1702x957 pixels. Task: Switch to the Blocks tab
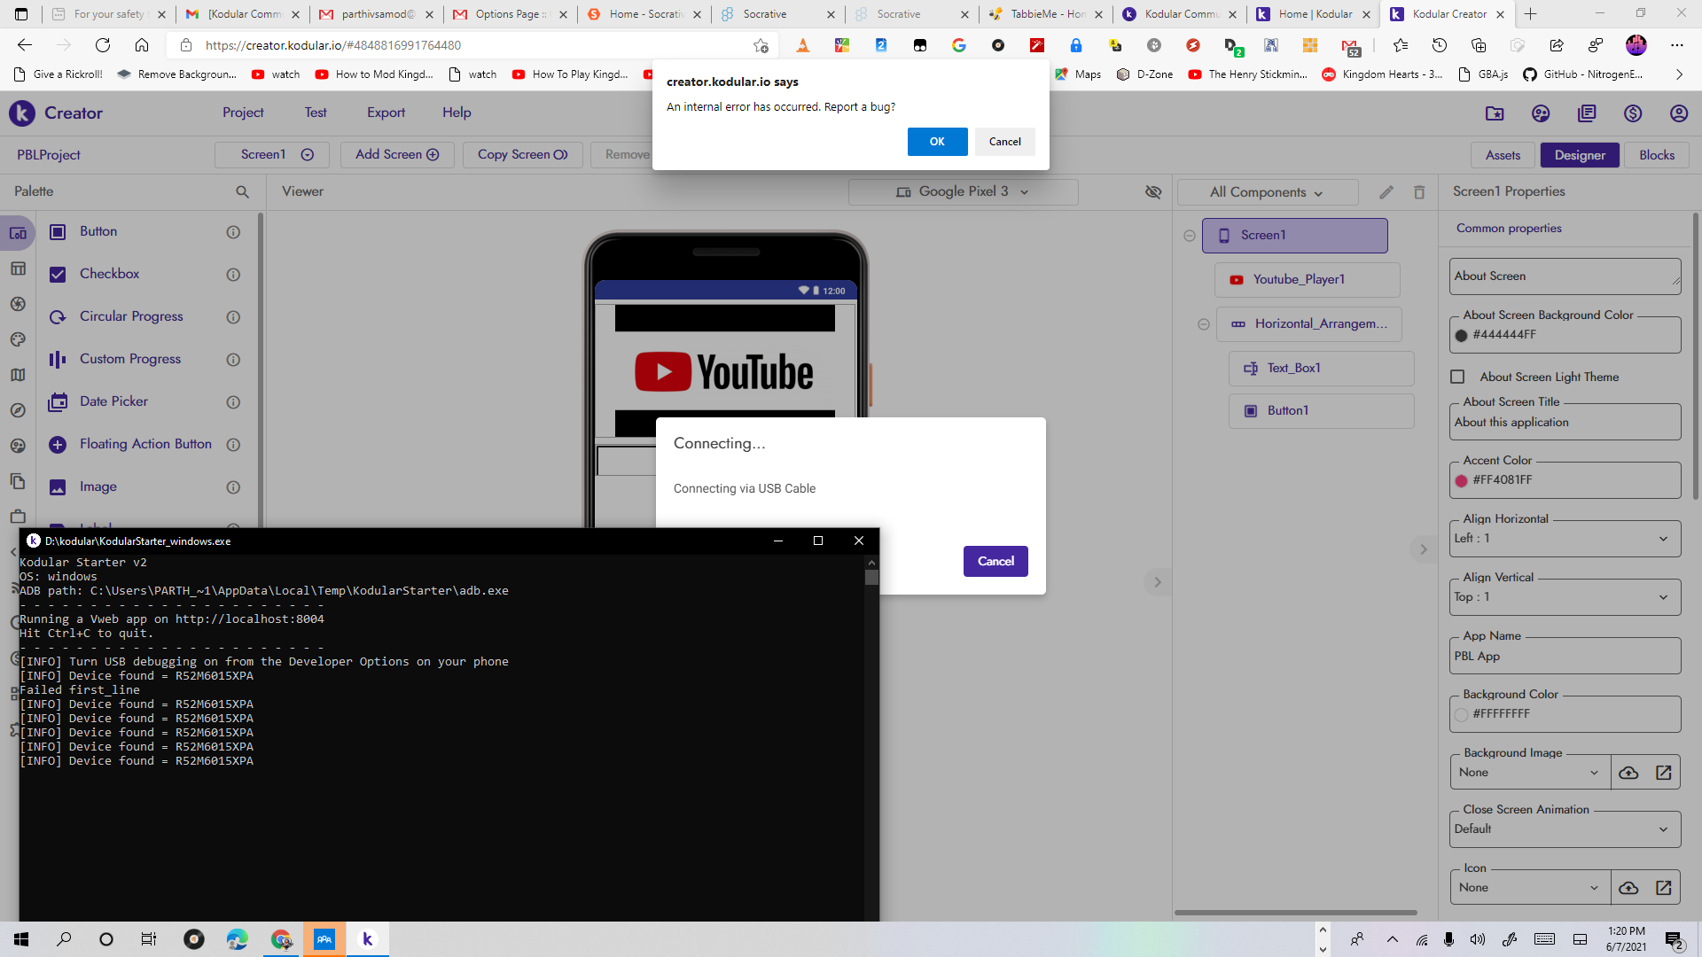(1656, 155)
